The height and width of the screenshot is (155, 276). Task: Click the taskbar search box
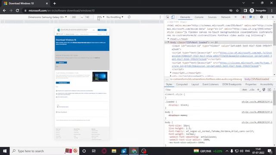click(44, 151)
